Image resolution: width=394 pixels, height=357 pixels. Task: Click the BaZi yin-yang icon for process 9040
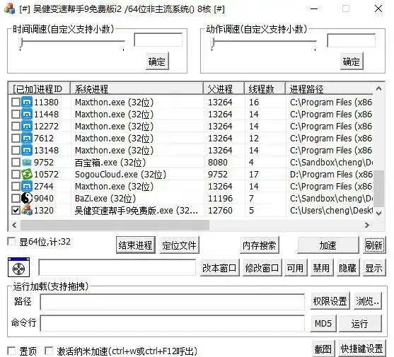[27, 199]
